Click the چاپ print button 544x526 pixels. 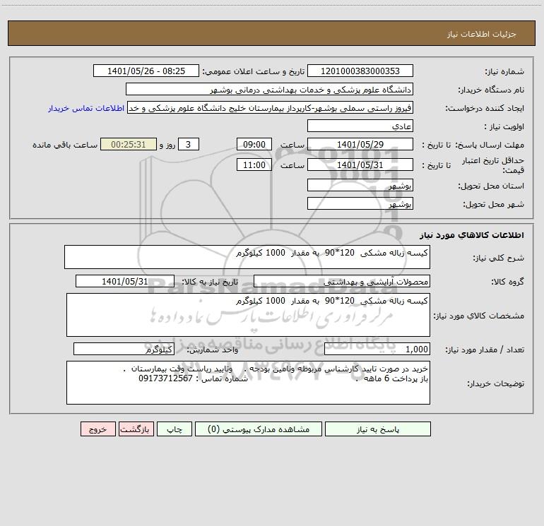coord(175,429)
